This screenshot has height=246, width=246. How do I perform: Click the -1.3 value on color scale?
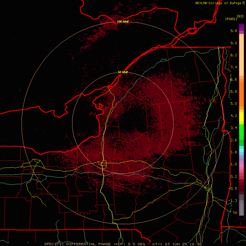coord(233,201)
